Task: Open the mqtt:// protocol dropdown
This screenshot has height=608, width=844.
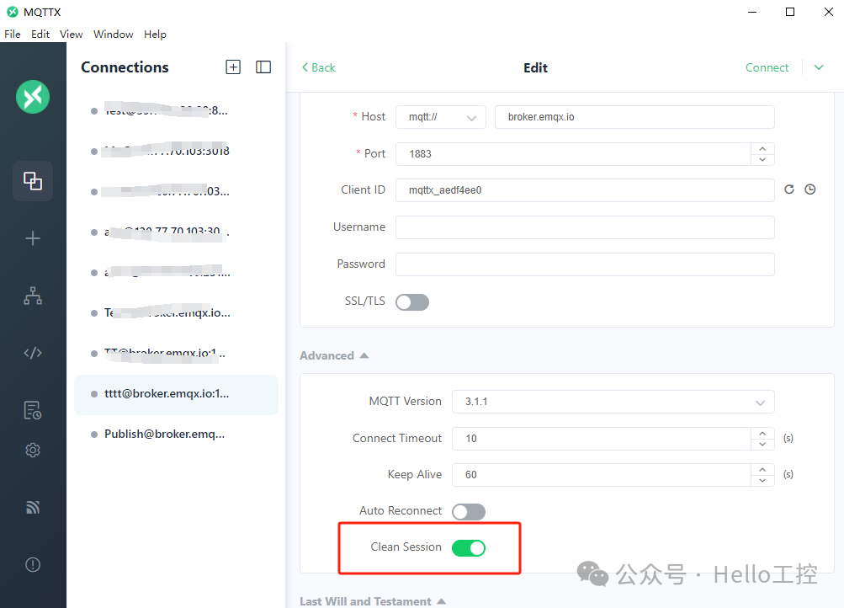Action: (441, 117)
